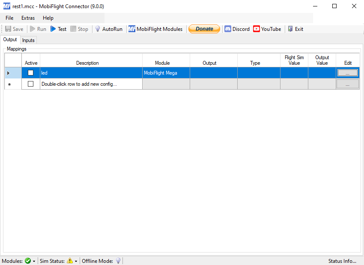Expand the Modules status dropdown arrow
Image resolution: width=364 pixels, height=265 pixels.
[34, 261]
